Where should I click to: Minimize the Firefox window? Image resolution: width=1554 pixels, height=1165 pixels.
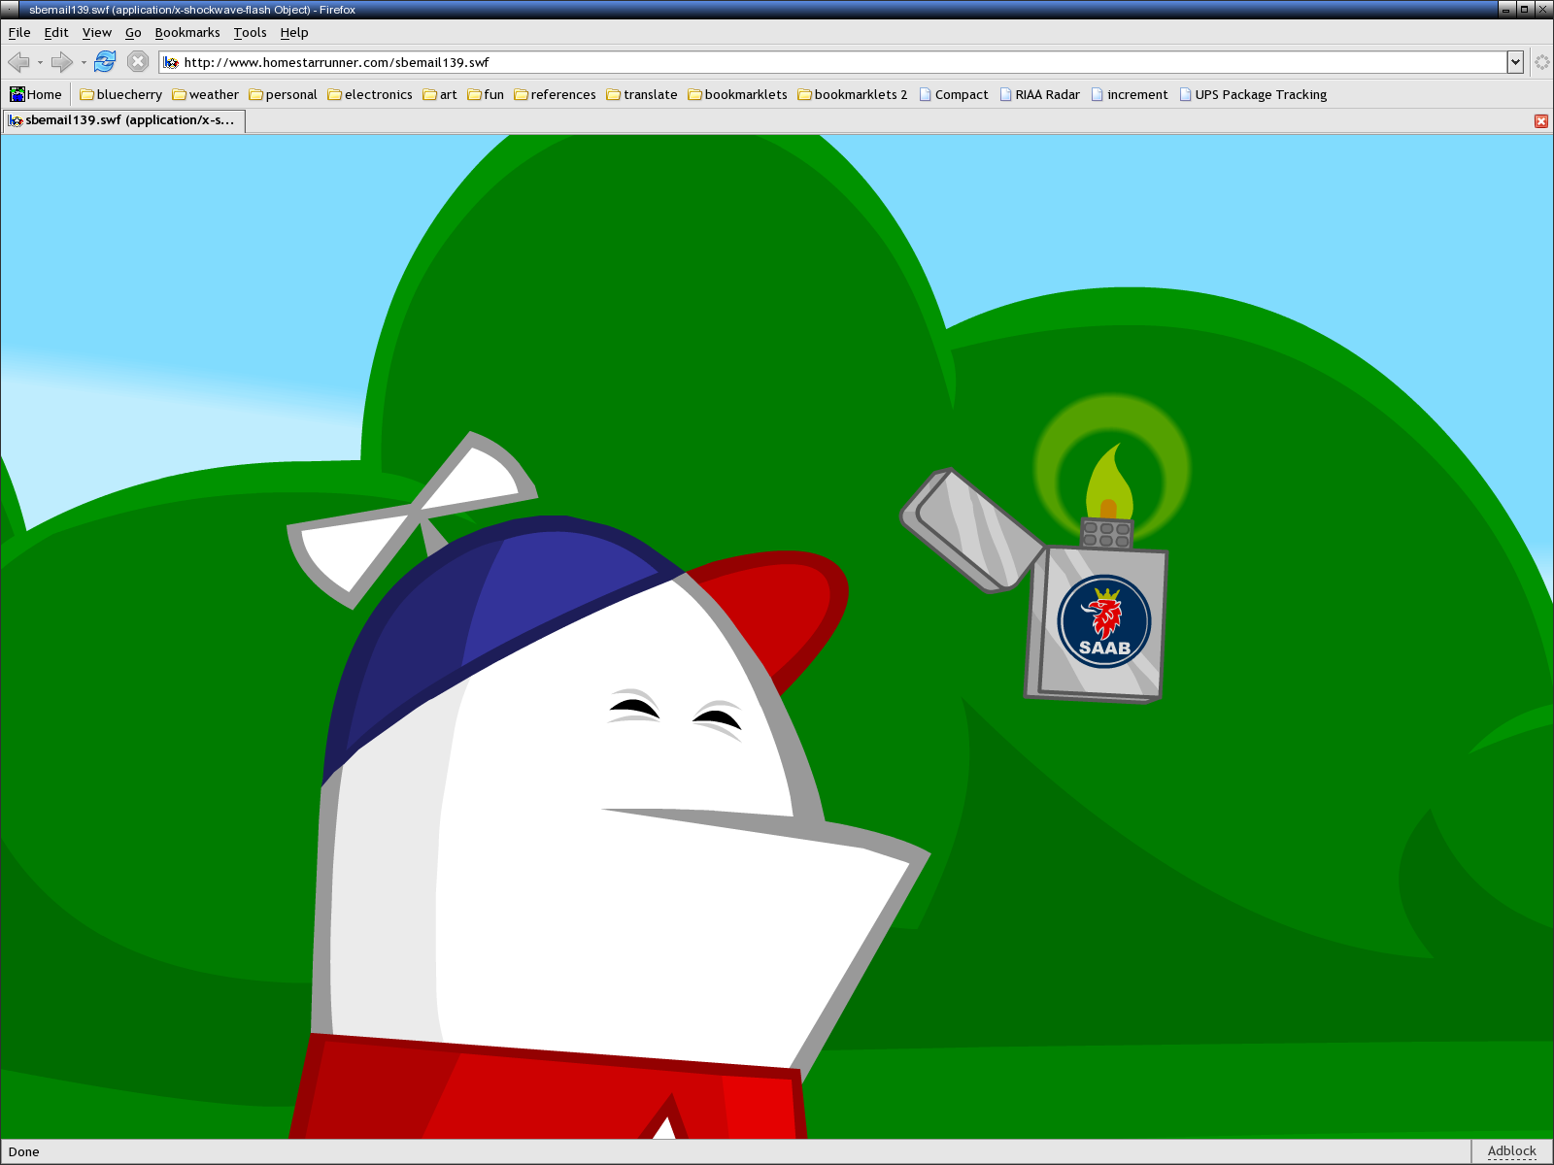tap(1506, 9)
